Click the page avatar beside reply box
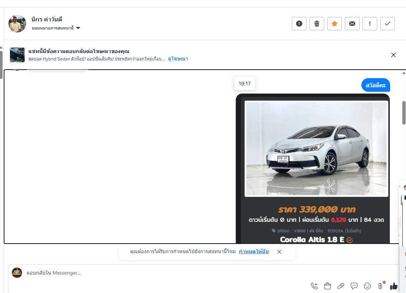 17,273
